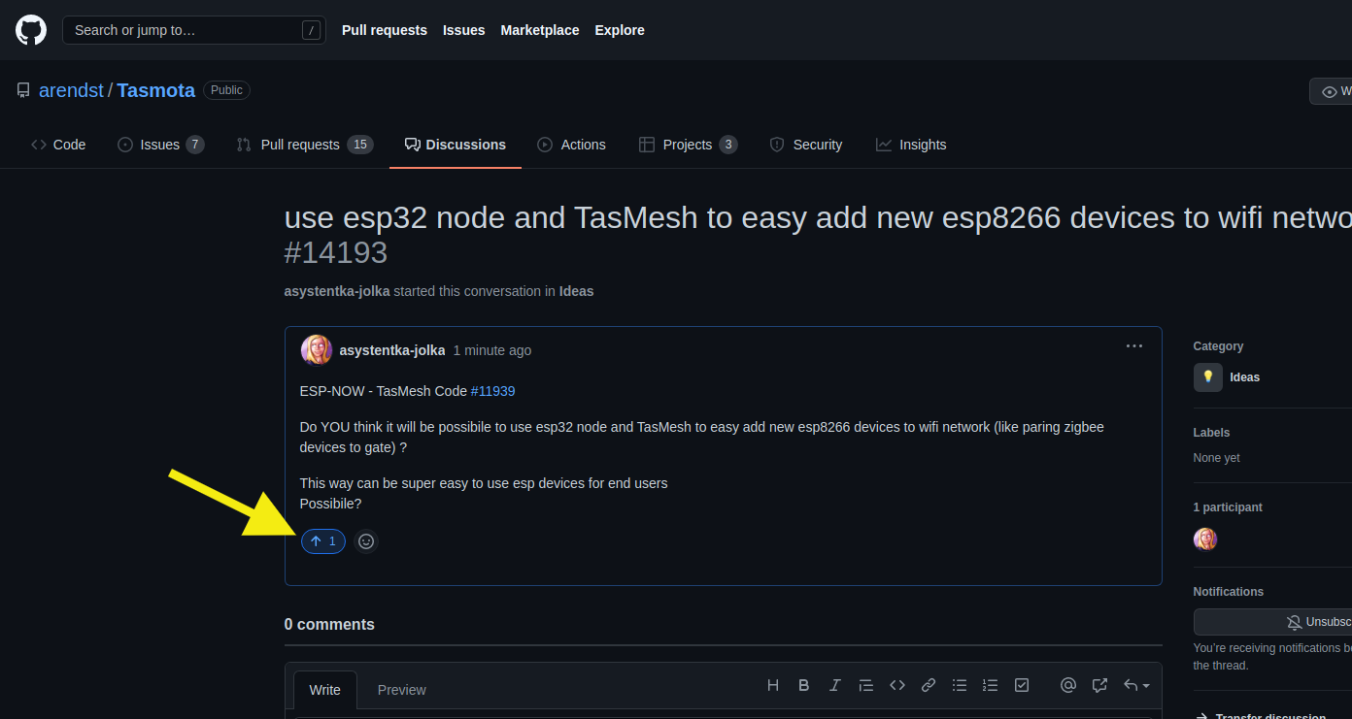Switch to the Code tab
Image resolution: width=1352 pixels, height=719 pixels.
click(58, 145)
